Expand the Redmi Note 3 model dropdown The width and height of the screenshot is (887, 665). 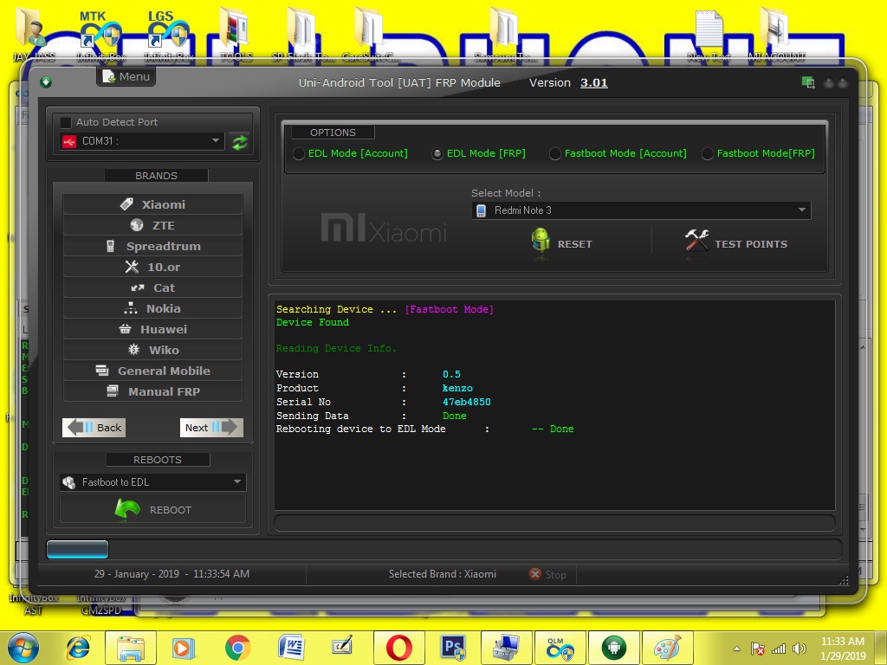point(641,210)
